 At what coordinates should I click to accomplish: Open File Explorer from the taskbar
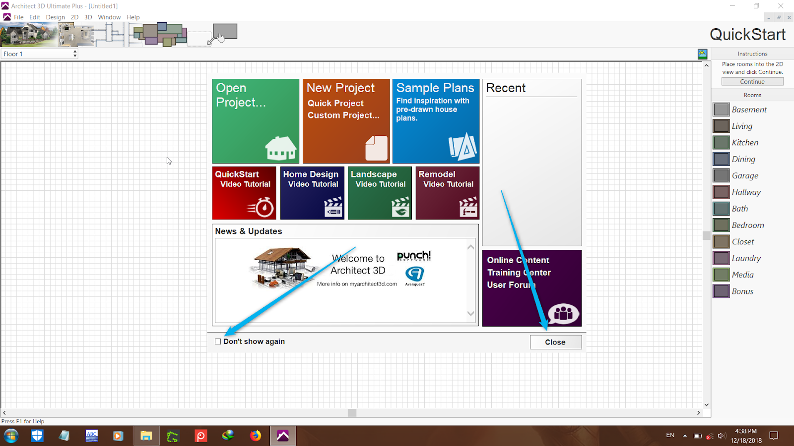(x=146, y=436)
